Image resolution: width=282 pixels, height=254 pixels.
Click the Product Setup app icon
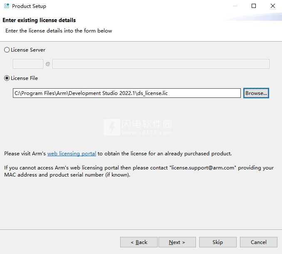point(7,6)
